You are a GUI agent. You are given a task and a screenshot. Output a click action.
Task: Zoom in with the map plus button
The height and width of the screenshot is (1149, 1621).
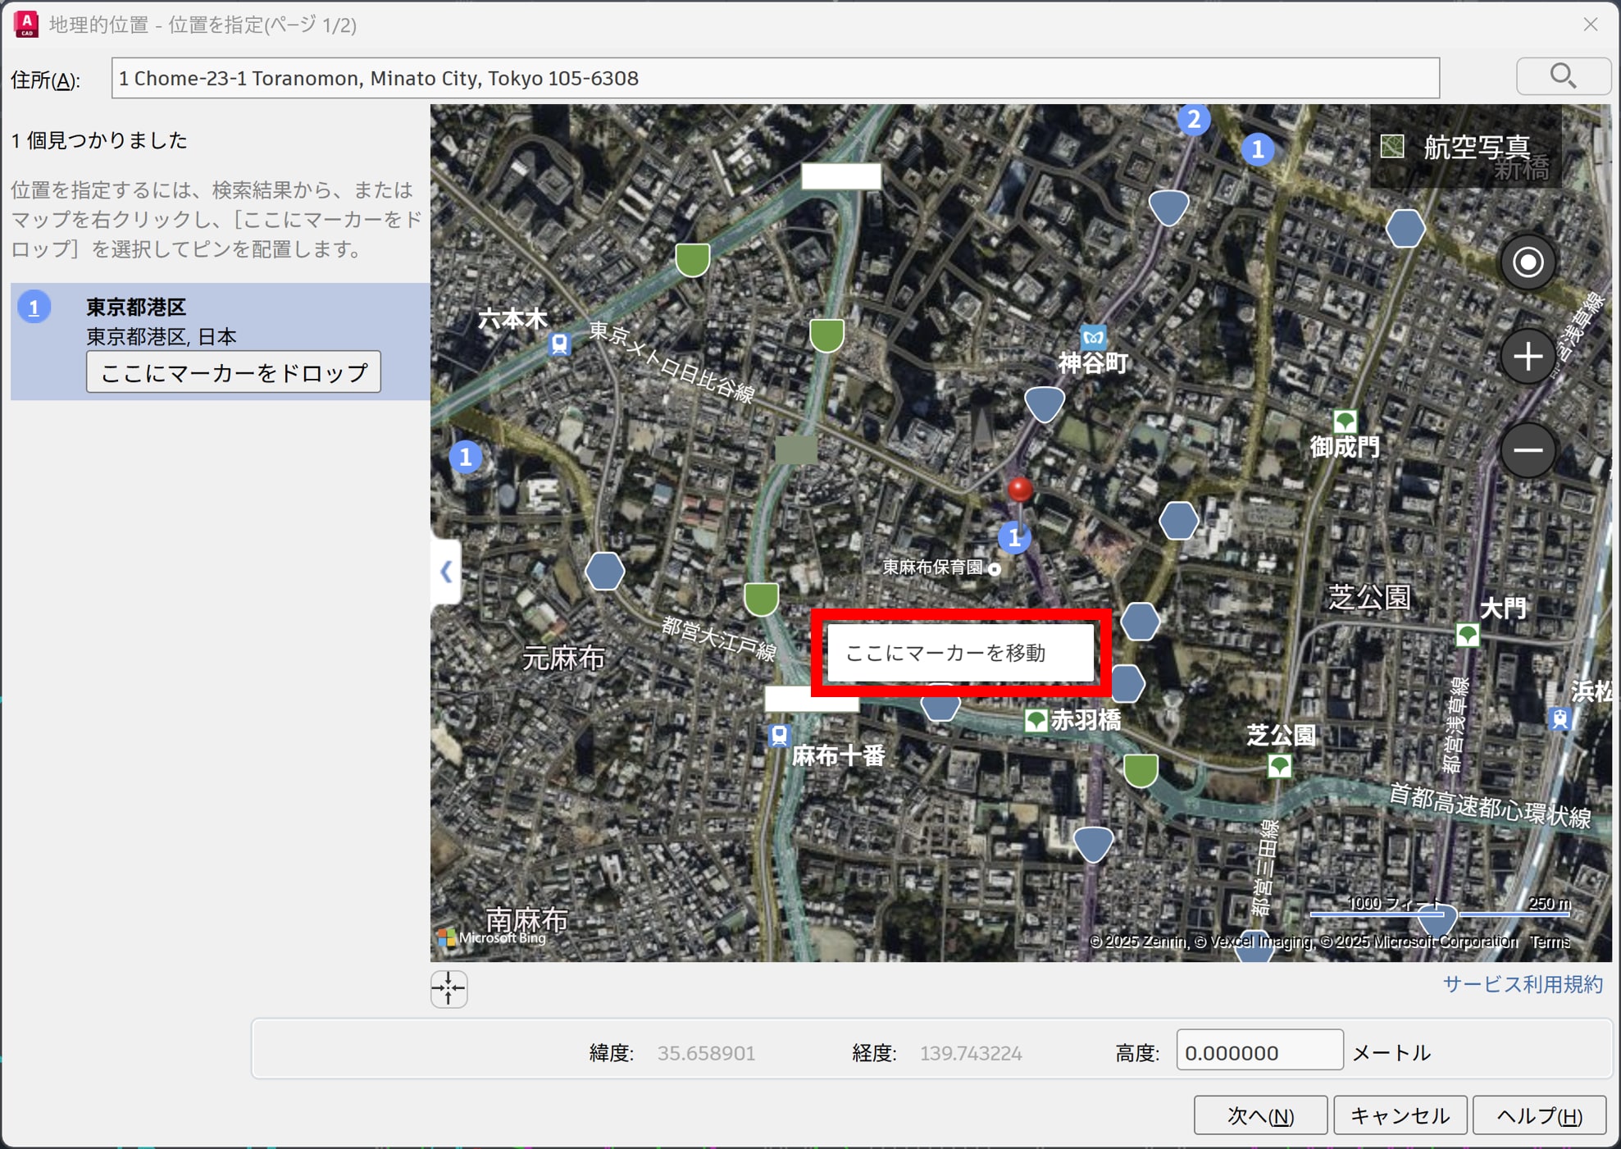[1527, 357]
